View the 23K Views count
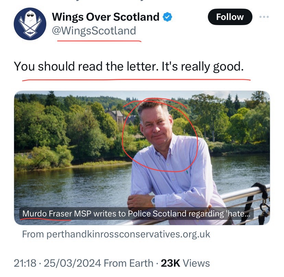The width and height of the screenshot is (284, 277). coord(185,263)
